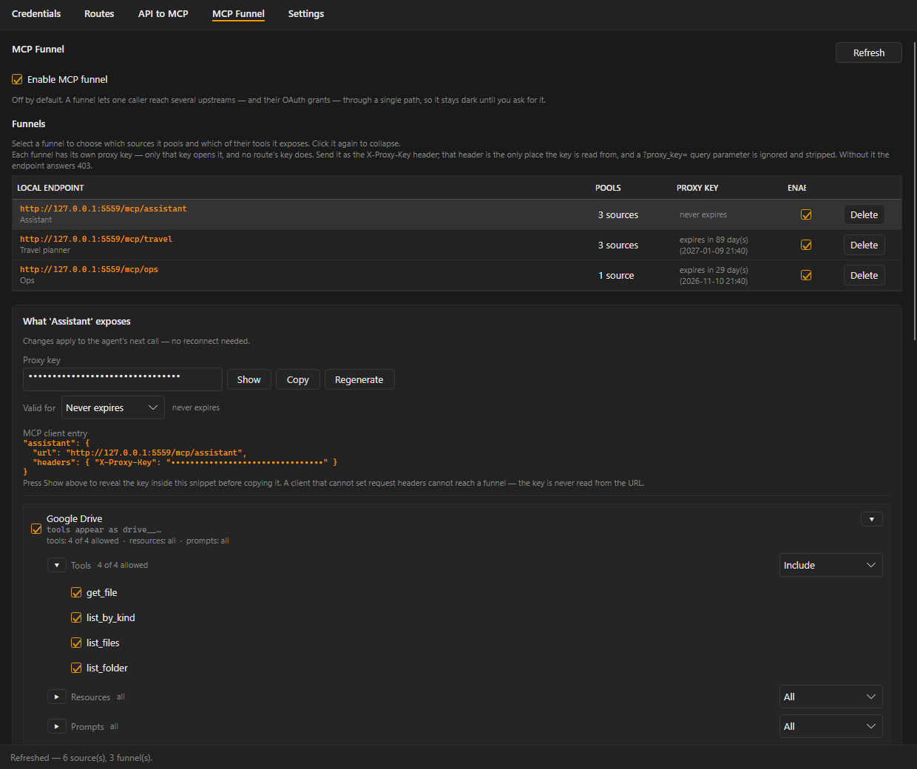Open the Settings tab
917x769 pixels.
pyautogui.click(x=306, y=14)
